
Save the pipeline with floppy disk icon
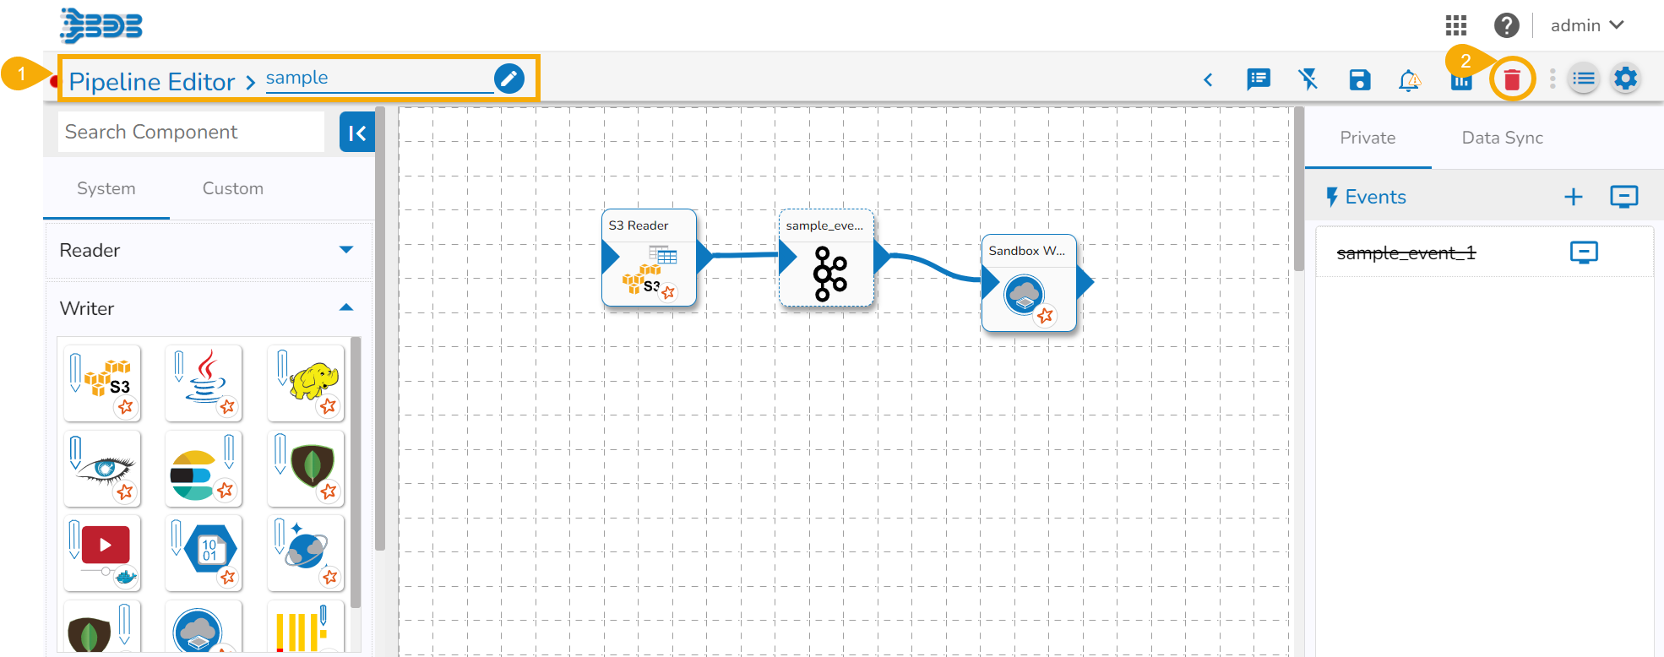[1360, 80]
